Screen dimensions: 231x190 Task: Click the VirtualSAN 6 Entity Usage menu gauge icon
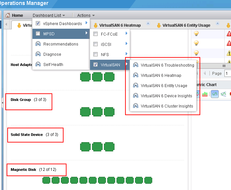click(136, 85)
